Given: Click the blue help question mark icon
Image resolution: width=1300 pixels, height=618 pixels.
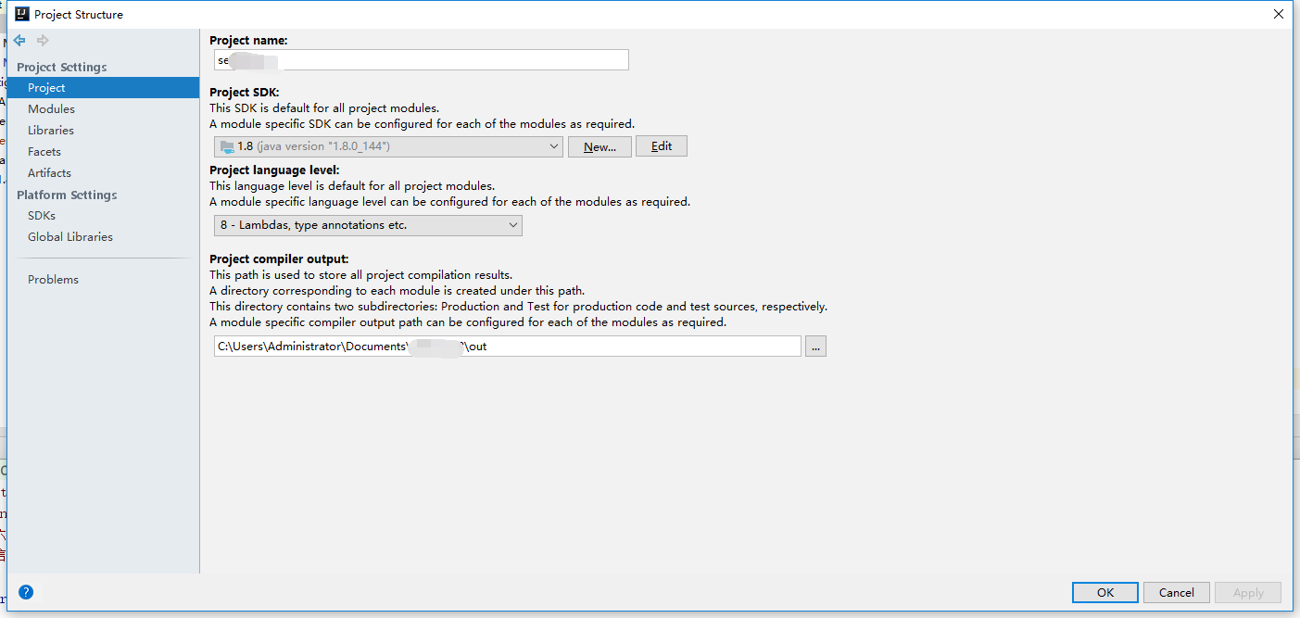Looking at the screenshot, I should click(x=26, y=592).
